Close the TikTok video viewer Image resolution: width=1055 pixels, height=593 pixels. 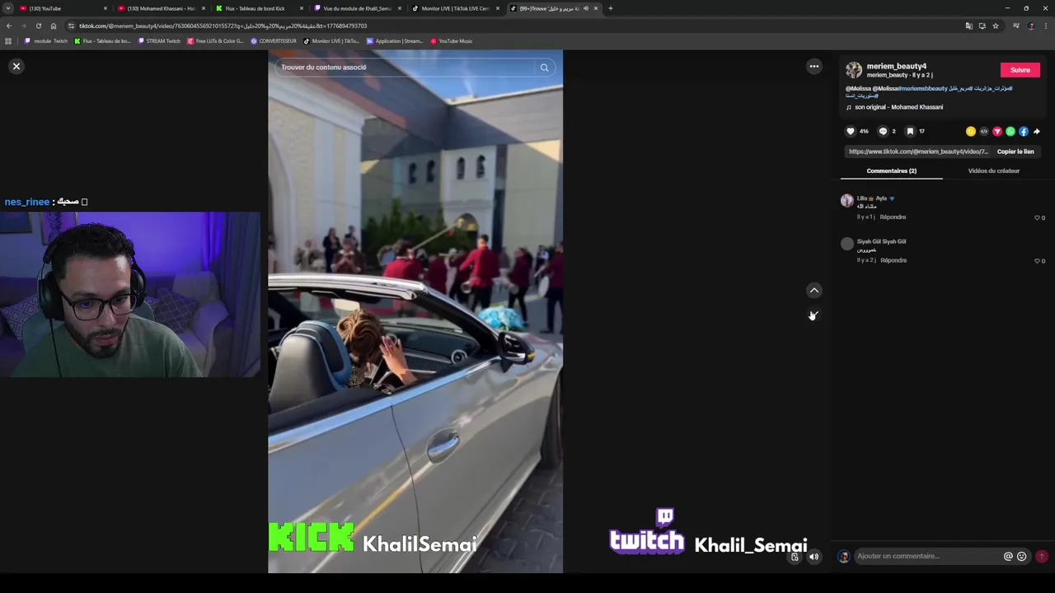click(16, 66)
